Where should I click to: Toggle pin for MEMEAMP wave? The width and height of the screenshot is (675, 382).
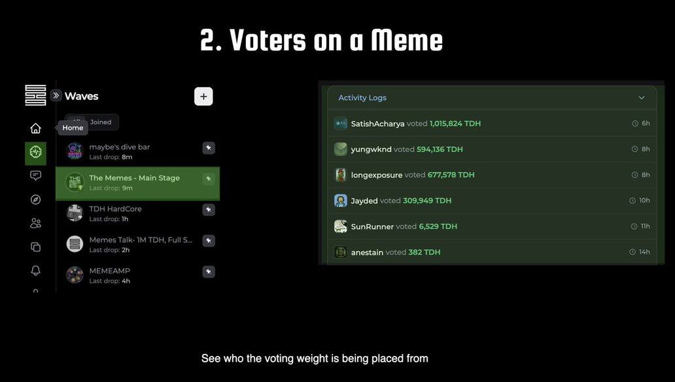pyautogui.click(x=209, y=271)
